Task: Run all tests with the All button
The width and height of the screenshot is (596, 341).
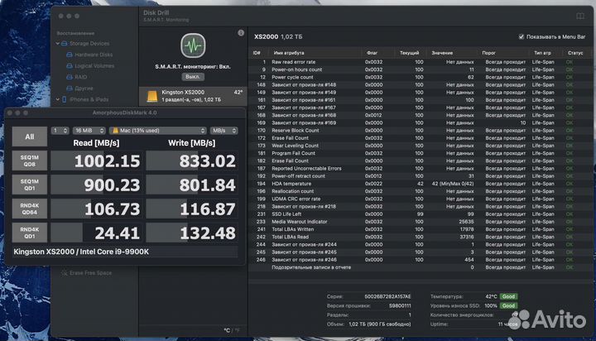Action: (30, 137)
